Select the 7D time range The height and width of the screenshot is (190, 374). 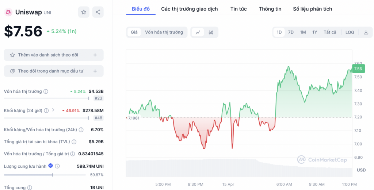(291, 32)
